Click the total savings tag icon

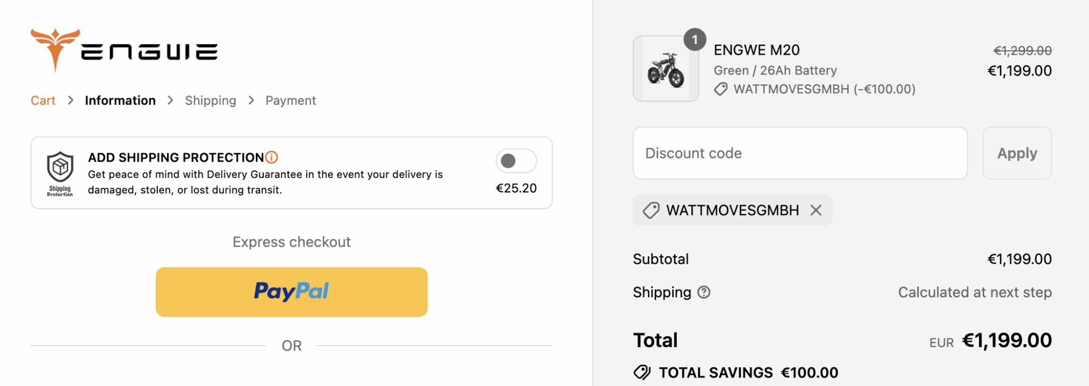(x=642, y=373)
